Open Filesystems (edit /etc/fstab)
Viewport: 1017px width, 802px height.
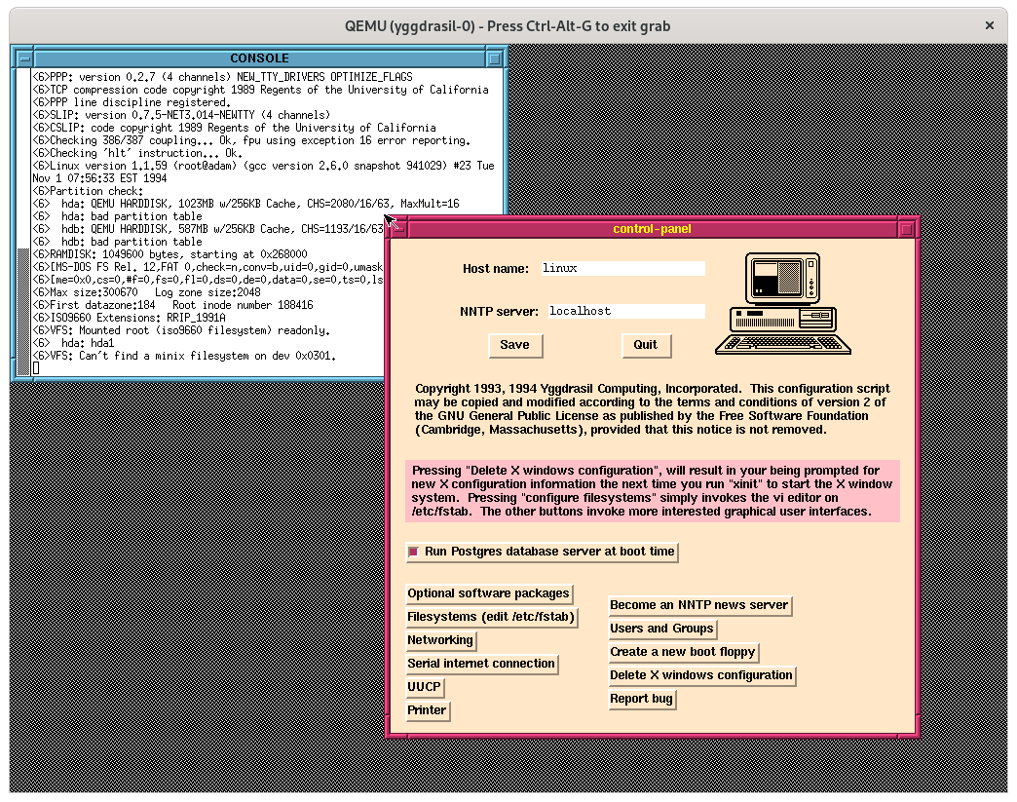(491, 617)
